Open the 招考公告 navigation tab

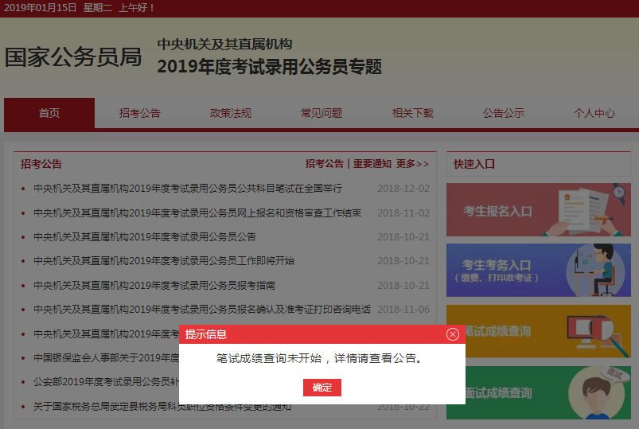[140, 113]
